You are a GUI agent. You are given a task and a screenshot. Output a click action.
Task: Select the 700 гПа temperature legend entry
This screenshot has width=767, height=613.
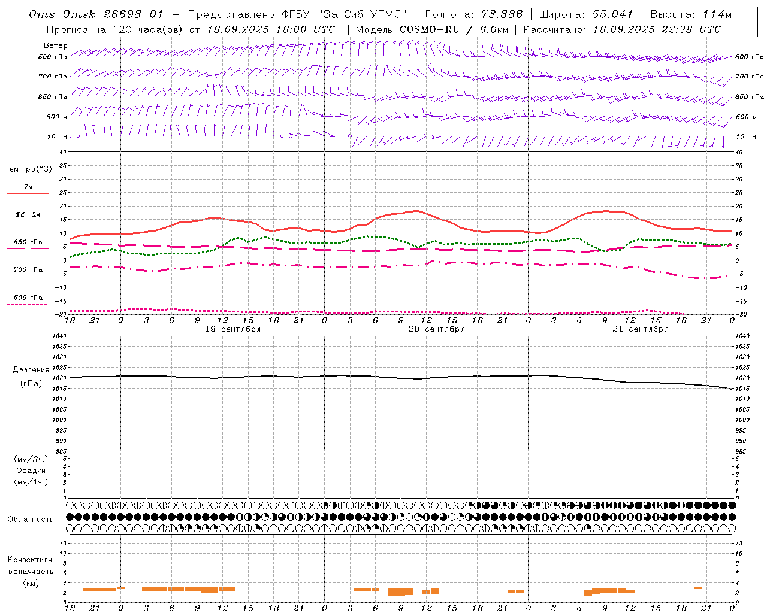(x=28, y=269)
